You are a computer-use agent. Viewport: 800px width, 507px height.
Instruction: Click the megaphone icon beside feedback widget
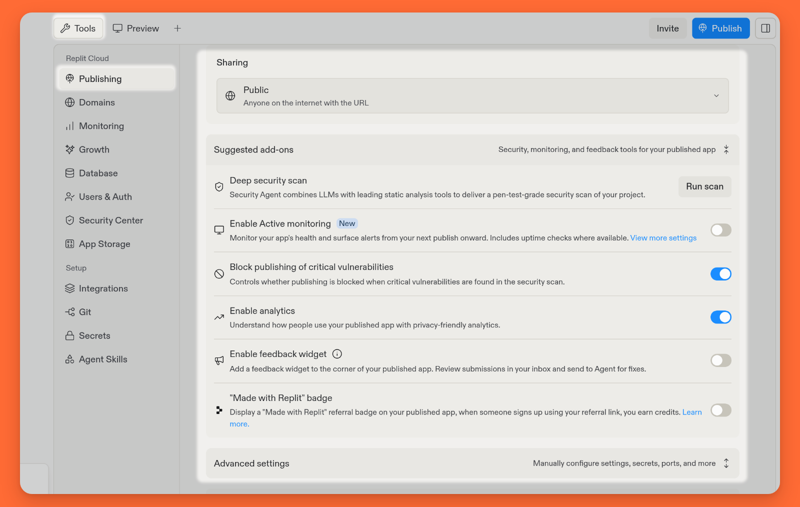pyautogui.click(x=219, y=360)
